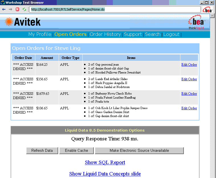Edit the $356.65 order
This screenshot has width=216, height=178.
tap(189, 79)
